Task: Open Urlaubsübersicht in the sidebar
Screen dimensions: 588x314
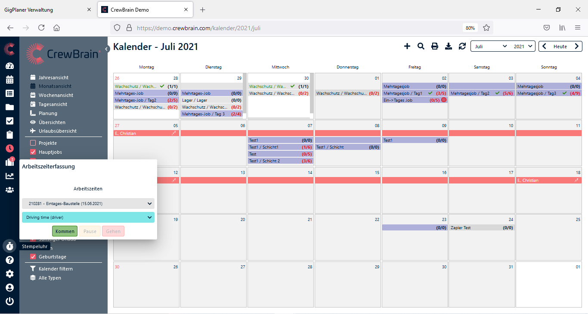Action: point(57,131)
